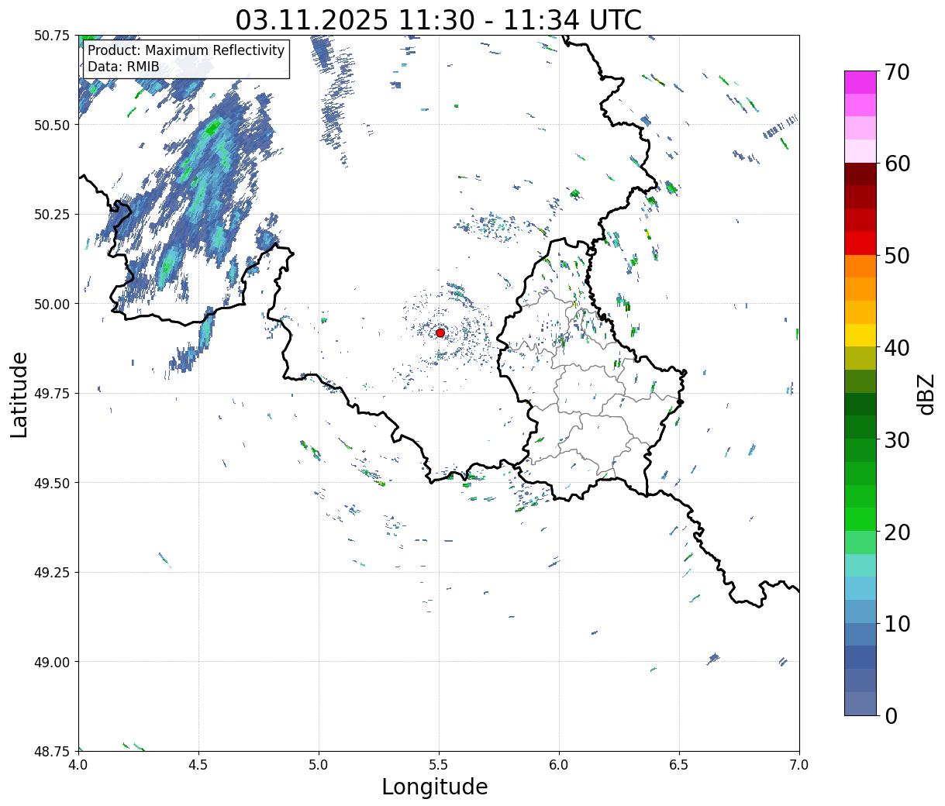Select the 'Product: Maximum Reflectivity' text

(x=186, y=50)
